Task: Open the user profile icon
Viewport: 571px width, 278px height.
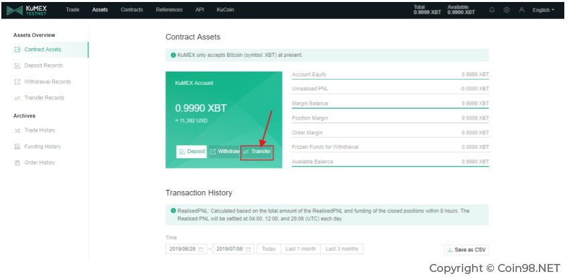Action: click(x=521, y=10)
